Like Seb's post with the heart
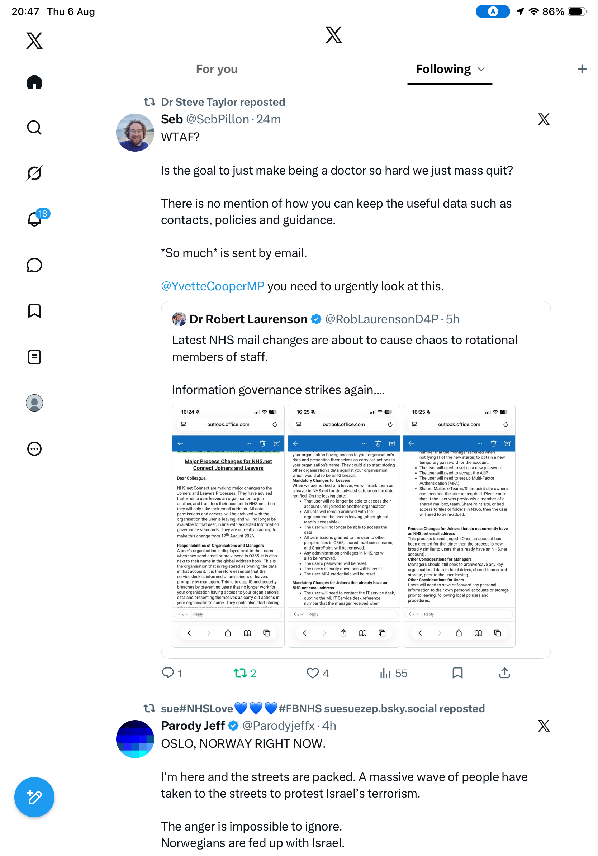 click(317, 673)
